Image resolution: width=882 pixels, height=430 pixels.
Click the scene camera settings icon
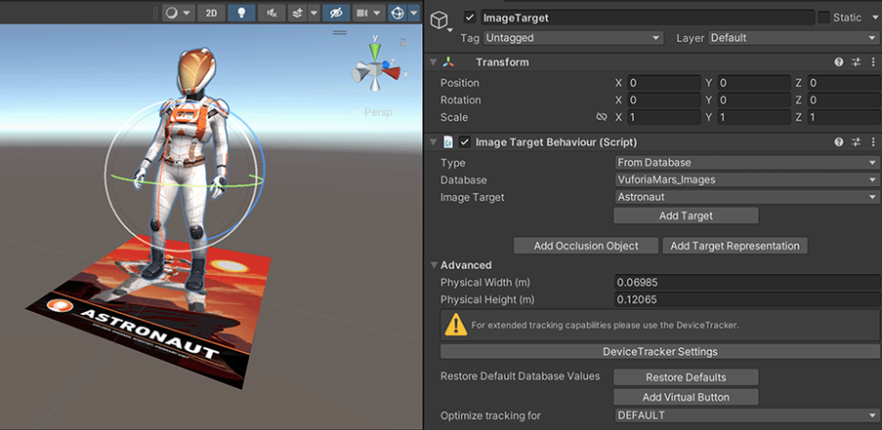tap(363, 14)
